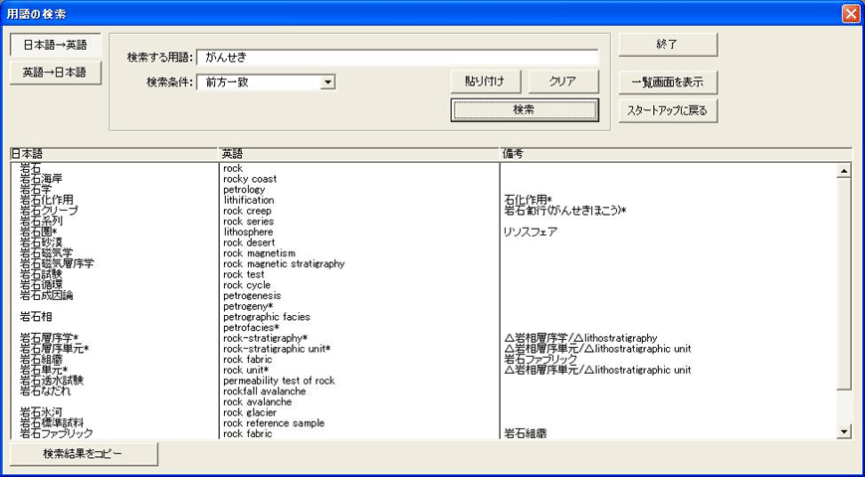Click the 検索 search button
Screen dimensions: 865x477
click(525, 109)
